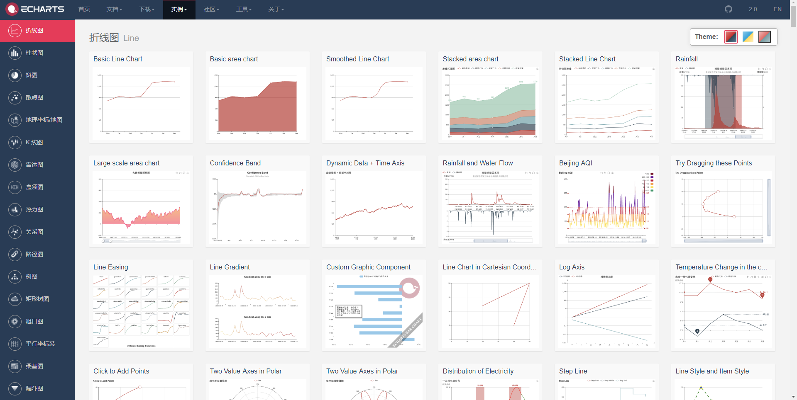
Task: Go to the 首页 home page
Action: [84, 9]
